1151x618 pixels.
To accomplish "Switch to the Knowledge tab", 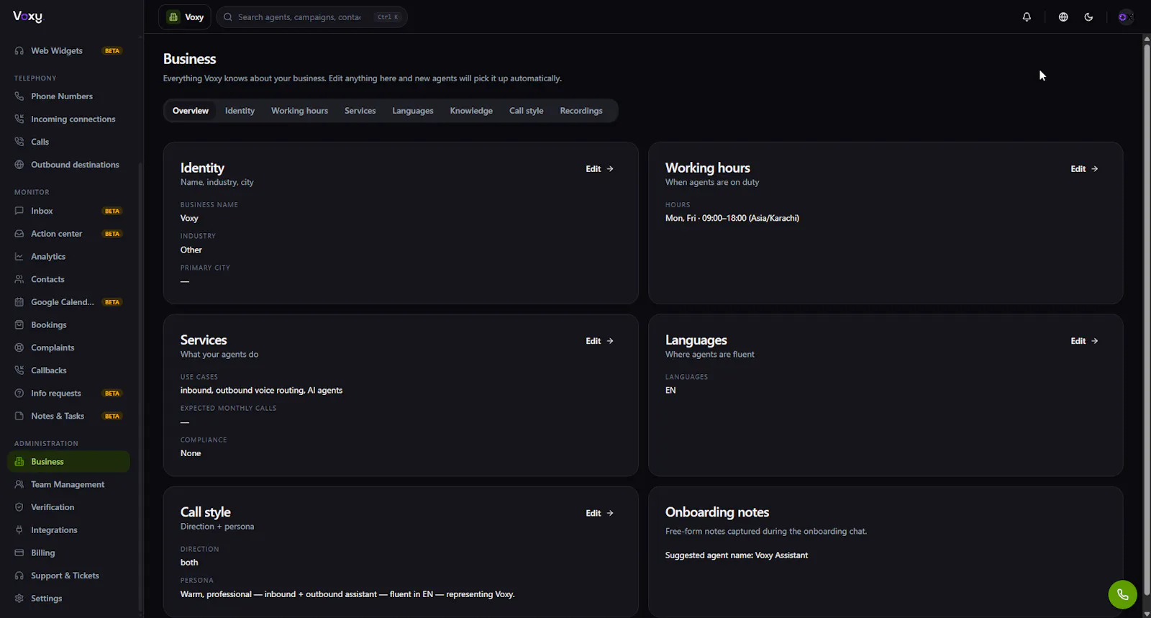I will click(471, 111).
